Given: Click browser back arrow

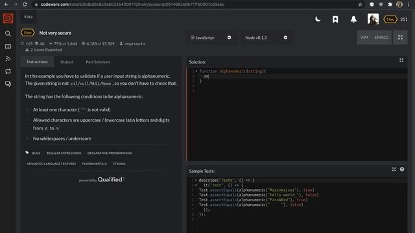Looking at the screenshot, I should click(6, 5).
